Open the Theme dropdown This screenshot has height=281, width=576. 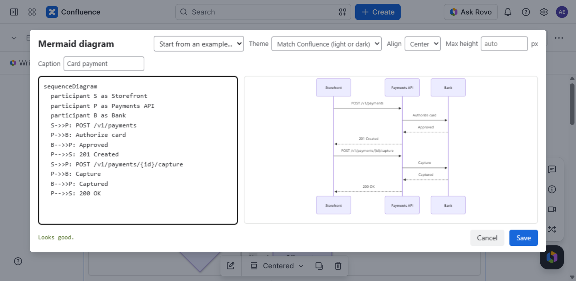click(x=327, y=44)
